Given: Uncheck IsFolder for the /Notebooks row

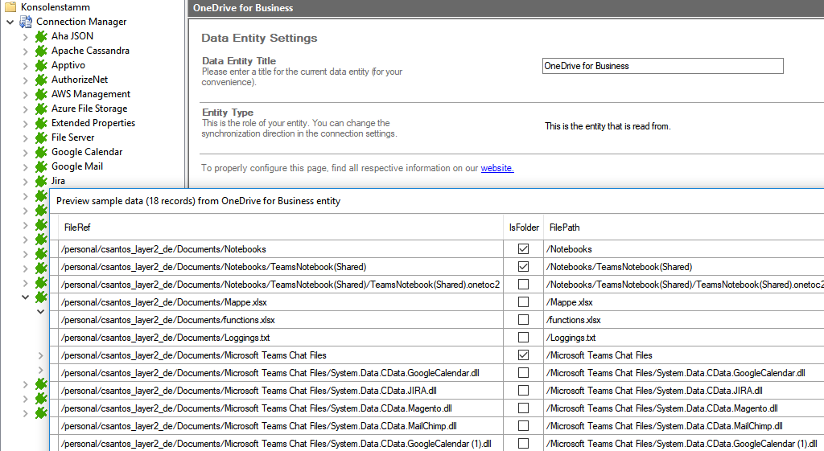Looking at the screenshot, I should (x=524, y=249).
